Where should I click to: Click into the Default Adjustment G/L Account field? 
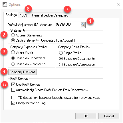coord(68,25)
